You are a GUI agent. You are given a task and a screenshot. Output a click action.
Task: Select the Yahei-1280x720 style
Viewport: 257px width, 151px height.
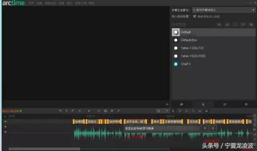(x=214, y=48)
